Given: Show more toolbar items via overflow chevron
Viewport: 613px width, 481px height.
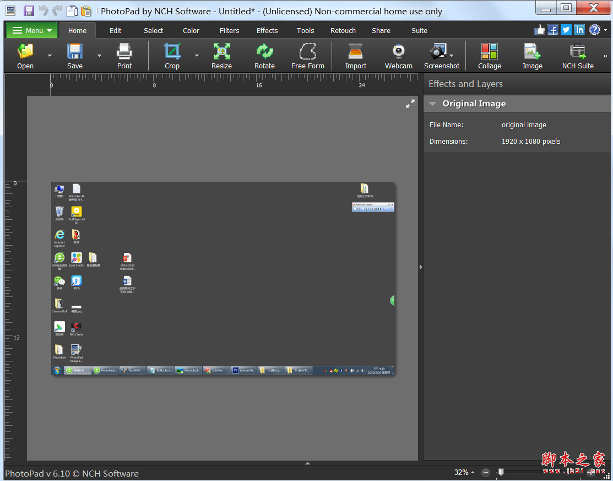Looking at the screenshot, I should click(606, 56).
